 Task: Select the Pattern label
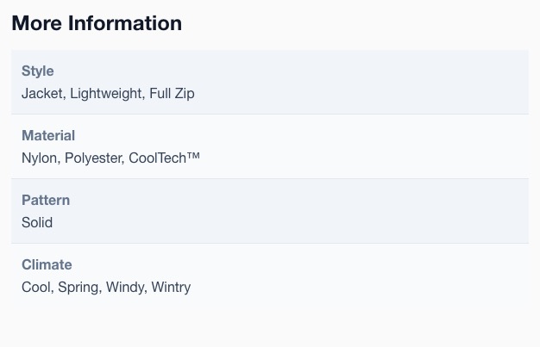click(x=46, y=200)
